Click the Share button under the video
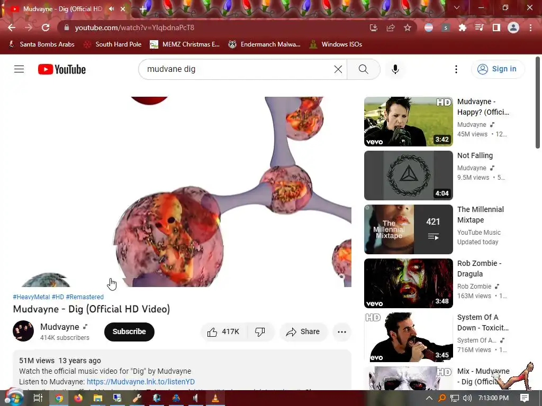This screenshot has height=406, width=542. [303, 332]
